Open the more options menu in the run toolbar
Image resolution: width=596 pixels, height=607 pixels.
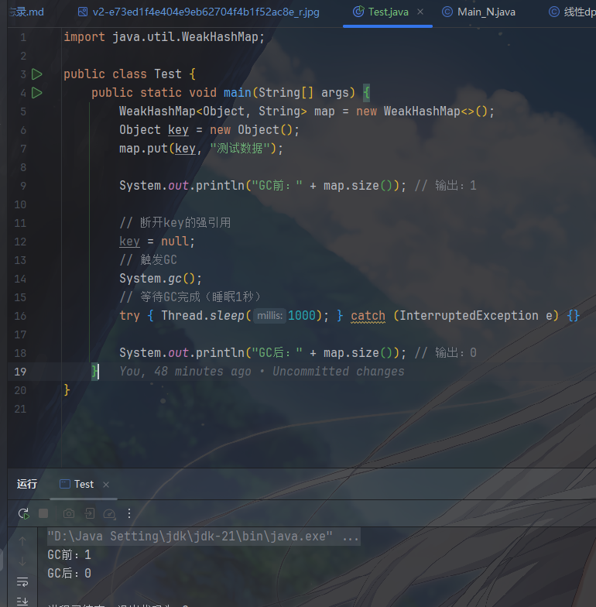point(129,513)
